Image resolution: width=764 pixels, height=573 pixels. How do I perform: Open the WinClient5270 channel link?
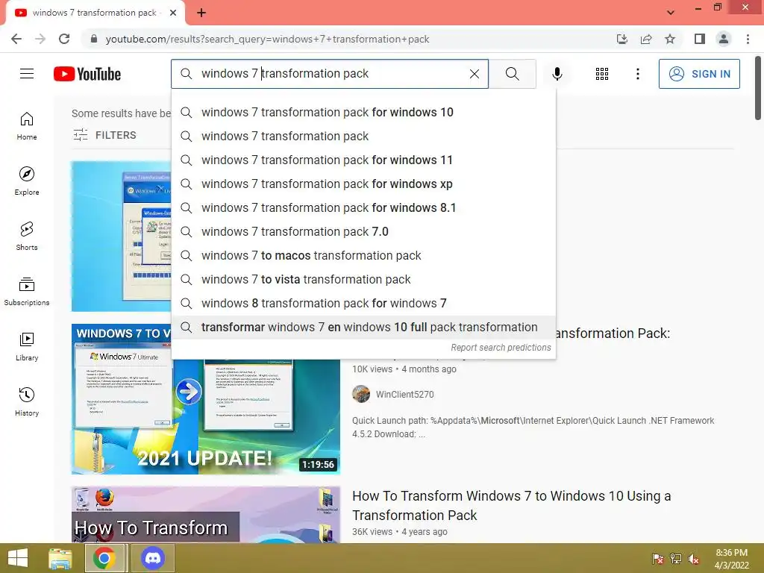coord(404,394)
